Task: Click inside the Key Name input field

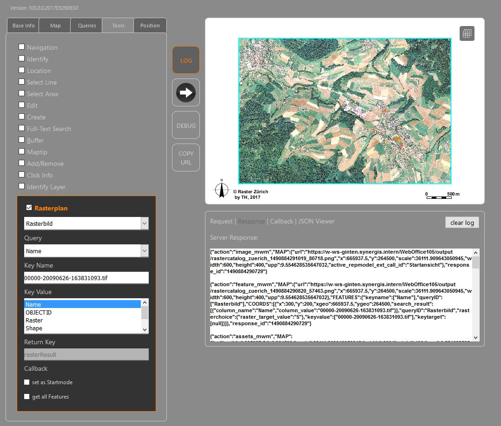Action: pyautogui.click(x=86, y=278)
